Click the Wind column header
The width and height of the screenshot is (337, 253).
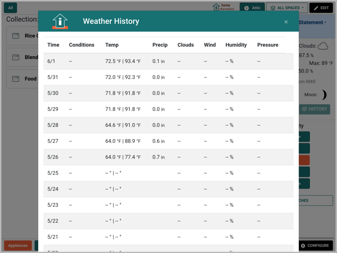click(x=210, y=45)
